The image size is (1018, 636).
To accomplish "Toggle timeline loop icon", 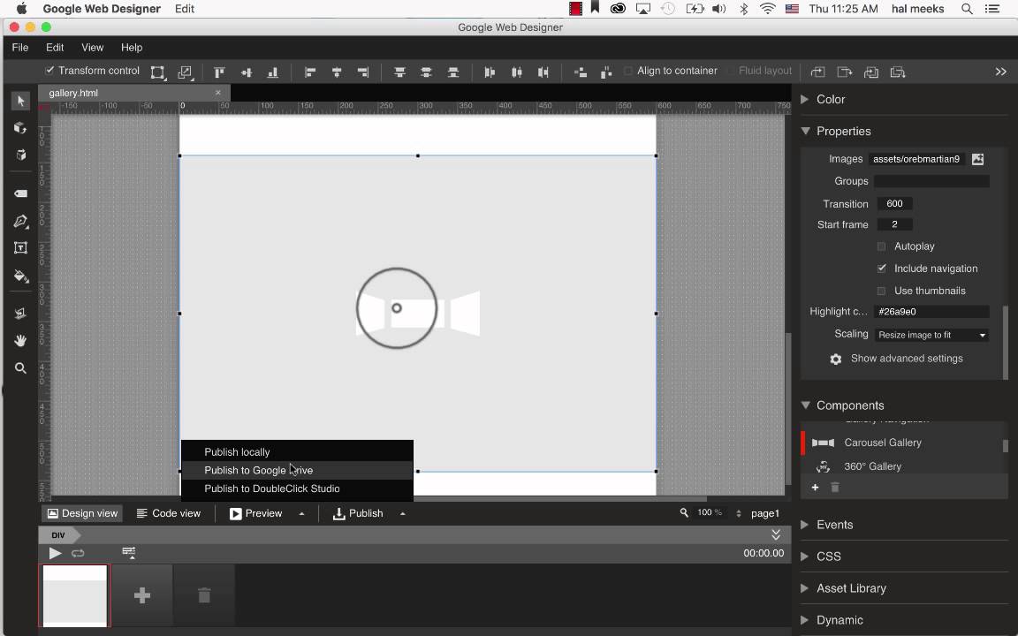I will tap(78, 553).
